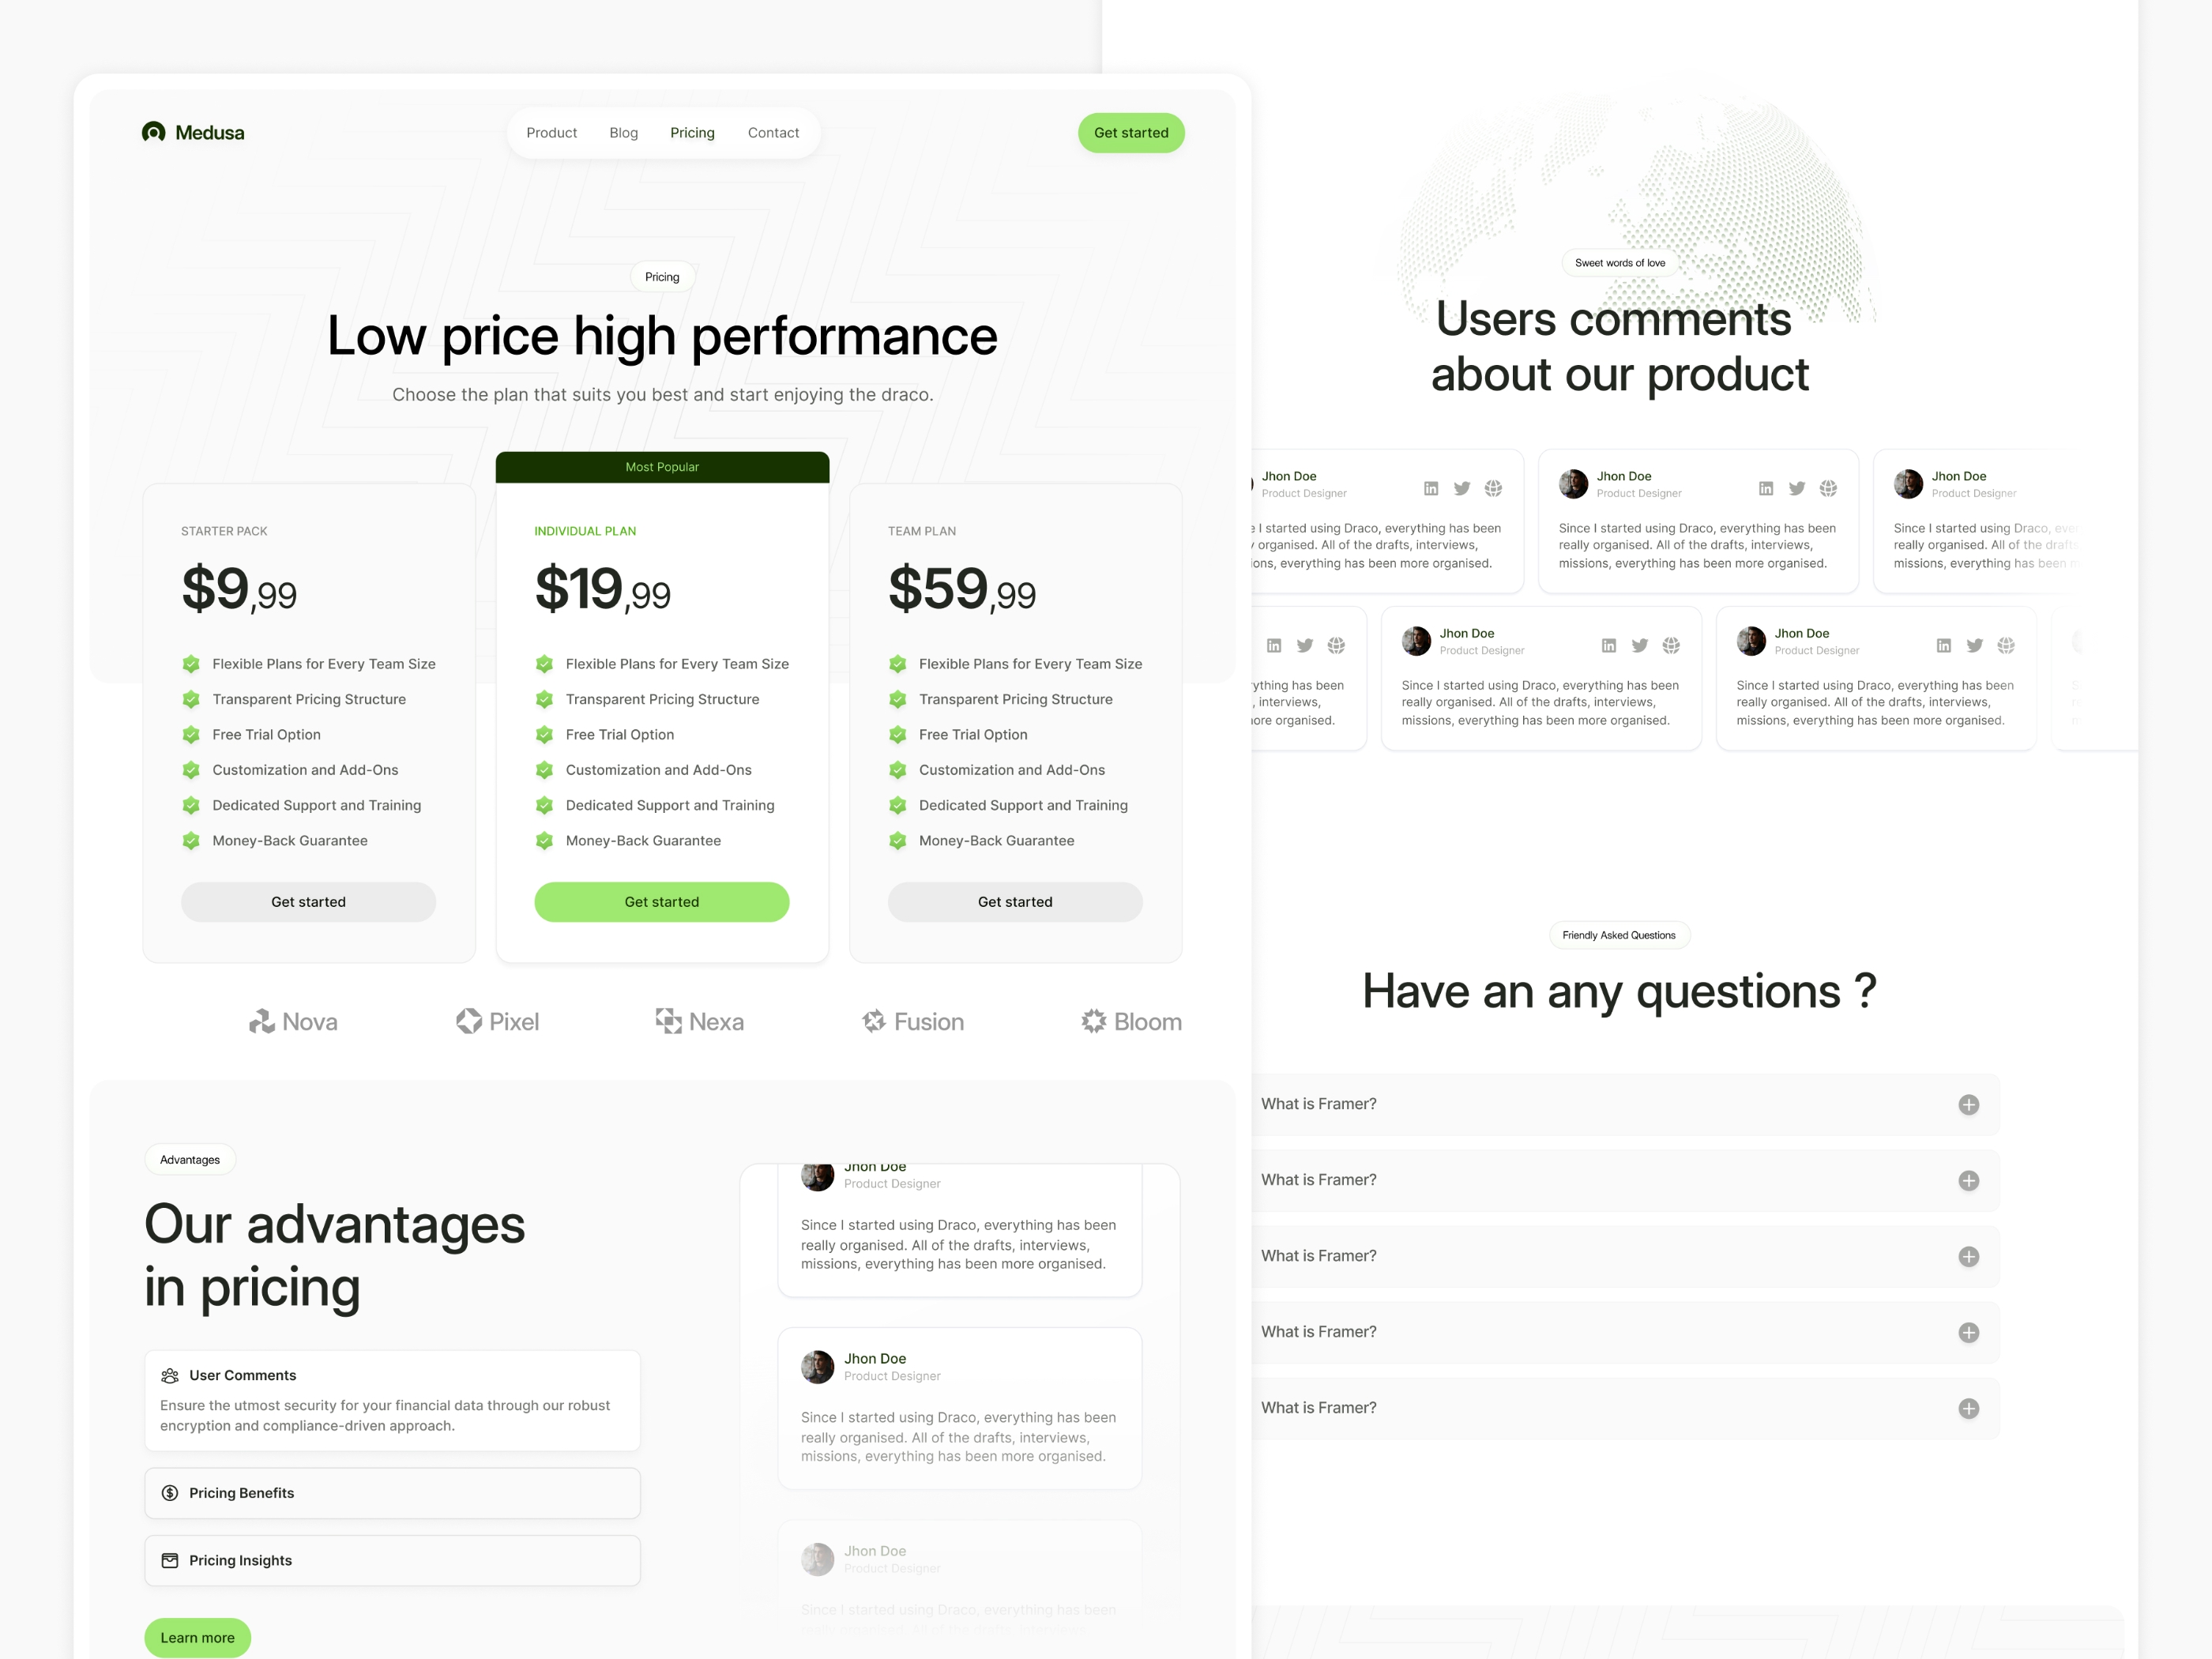Click the Medusa logo icon
Image resolution: width=2212 pixels, height=1659 pixels.
tap(155, 133)
